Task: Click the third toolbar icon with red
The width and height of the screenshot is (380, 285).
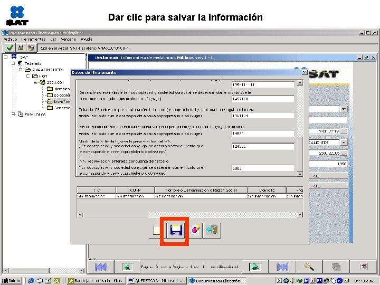Action: coord(31,47)
